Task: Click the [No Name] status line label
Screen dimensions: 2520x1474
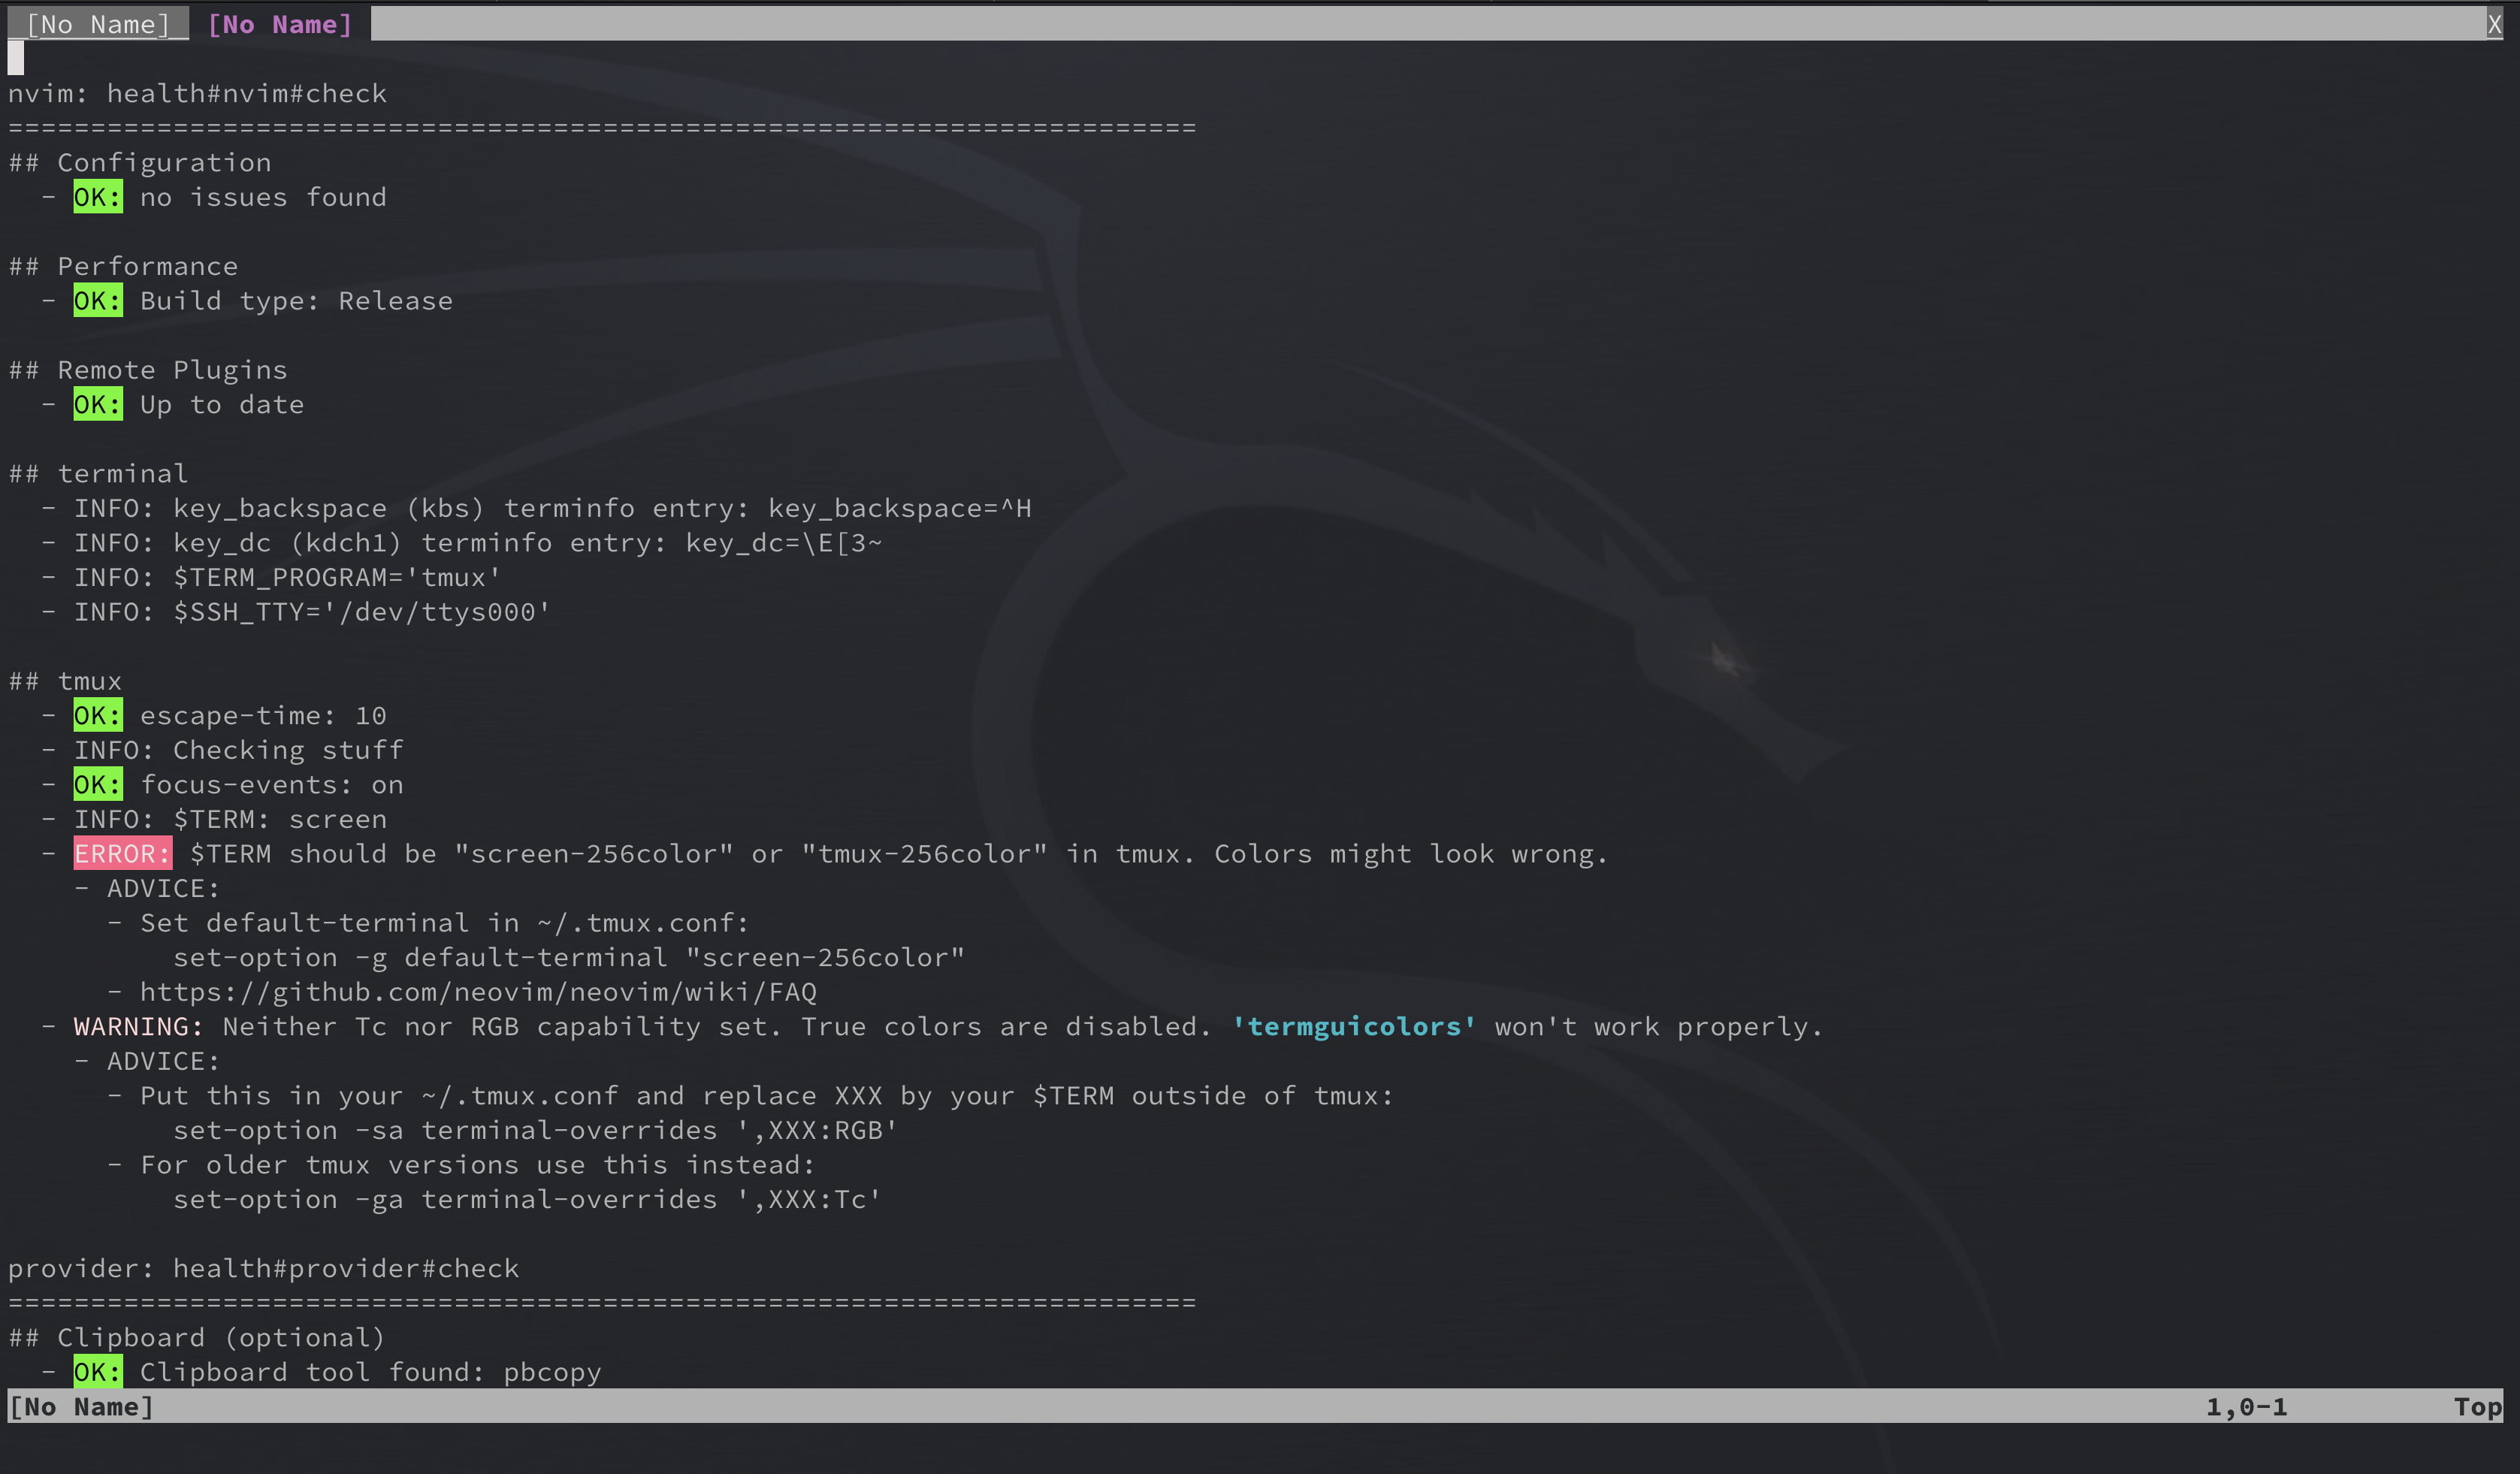Action: [81, 1407]
